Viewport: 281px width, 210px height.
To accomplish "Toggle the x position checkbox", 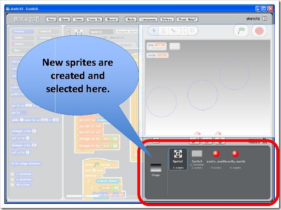I will pyautogui.click(x=12, y=174).
